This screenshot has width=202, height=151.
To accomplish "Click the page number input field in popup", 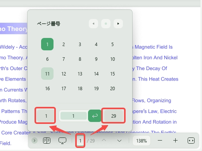I will click(73, 116).
